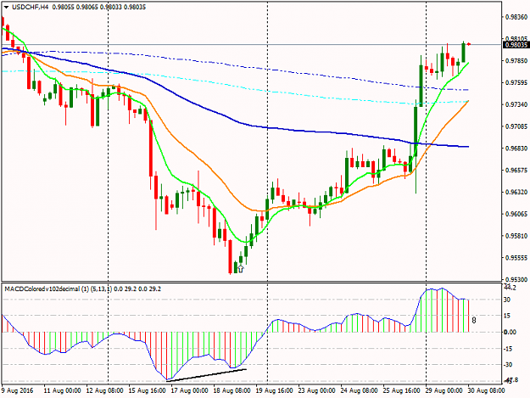Viewport: 530px width, 398px height.
Task: Click the 0.97595 price axis label
Action: 516,82
